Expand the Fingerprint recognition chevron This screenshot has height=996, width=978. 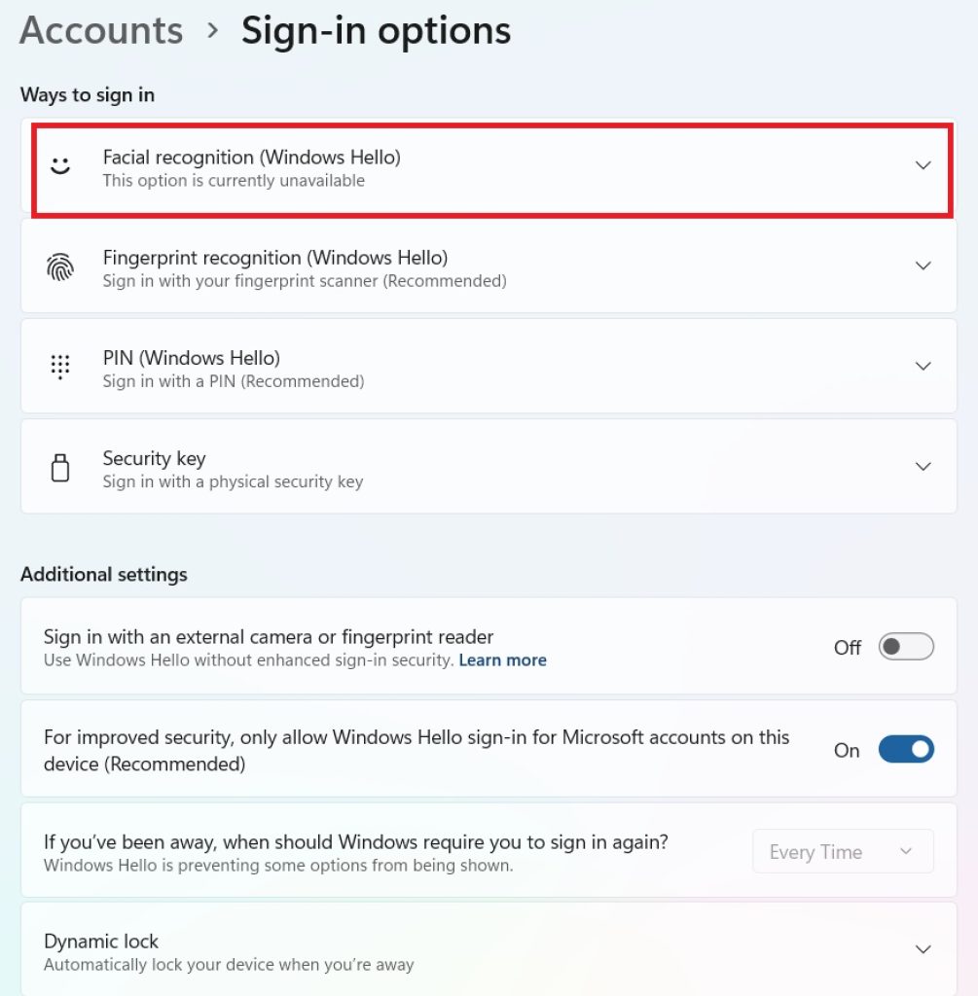click(x=923, y=267)
